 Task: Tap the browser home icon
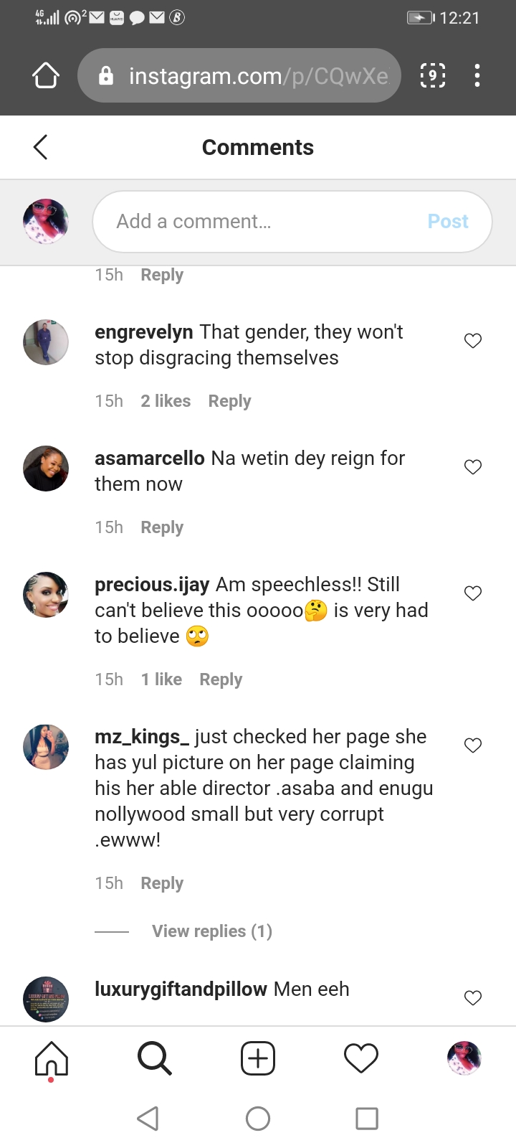point(46,75)
